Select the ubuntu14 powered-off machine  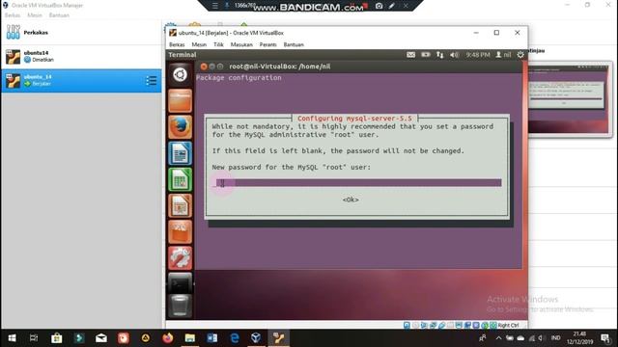pos(81,56)
